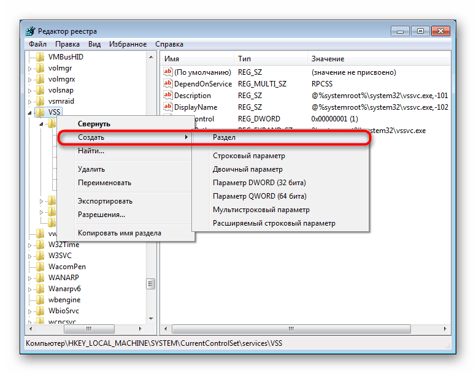Expand the WANARP tree node

pos(29,278)
